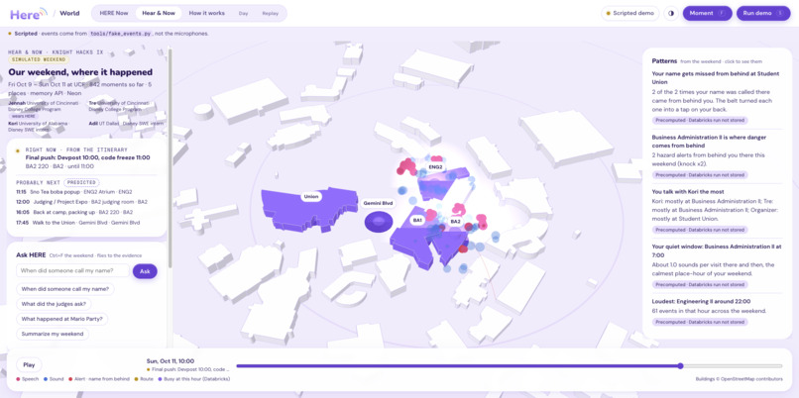Click the World breadcrumb
Image resolution: width=799 pixels, height=398 pixels.
click(x=69, y=13)
